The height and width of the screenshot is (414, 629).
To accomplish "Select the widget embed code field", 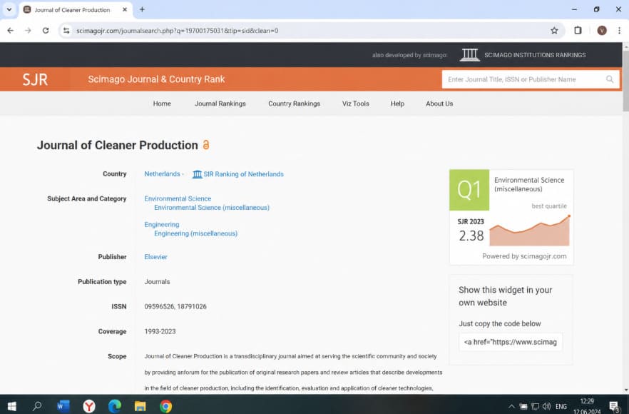I will (x=511, y=342).
